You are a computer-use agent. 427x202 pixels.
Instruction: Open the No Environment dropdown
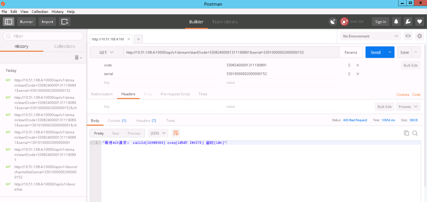pos(371,36)
